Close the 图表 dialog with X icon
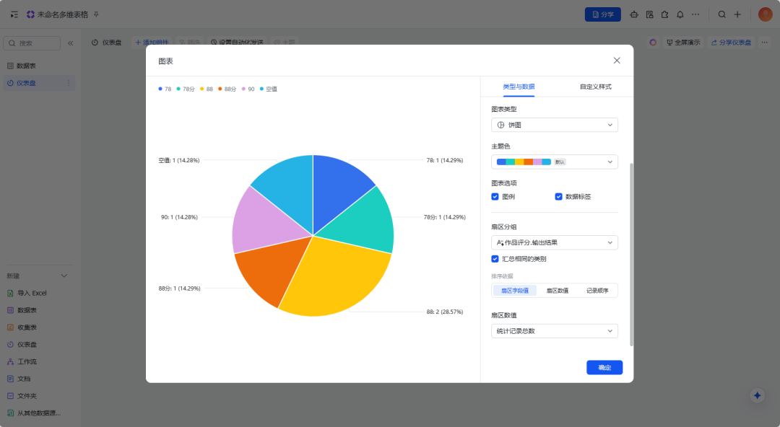The height and width of the screenshot is (427, 780). click(x=617, y=61)
